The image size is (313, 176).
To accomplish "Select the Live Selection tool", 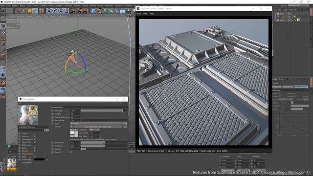I will point(18,11).
